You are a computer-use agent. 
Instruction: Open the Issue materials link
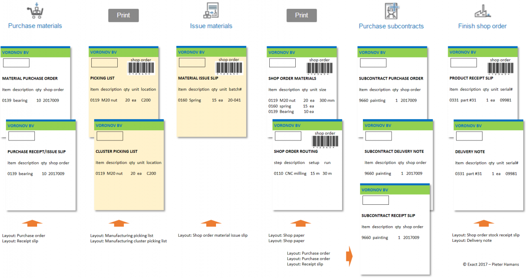point(211,26)
